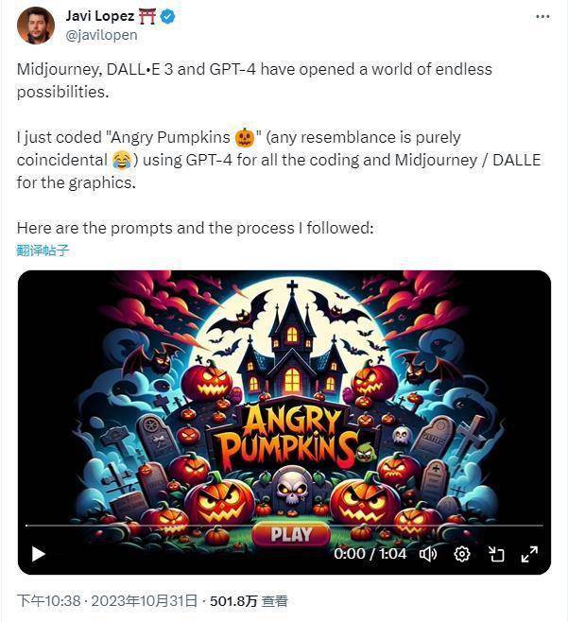Click the blue verified badge
This screenshot has height=622, width=568.
168,16
